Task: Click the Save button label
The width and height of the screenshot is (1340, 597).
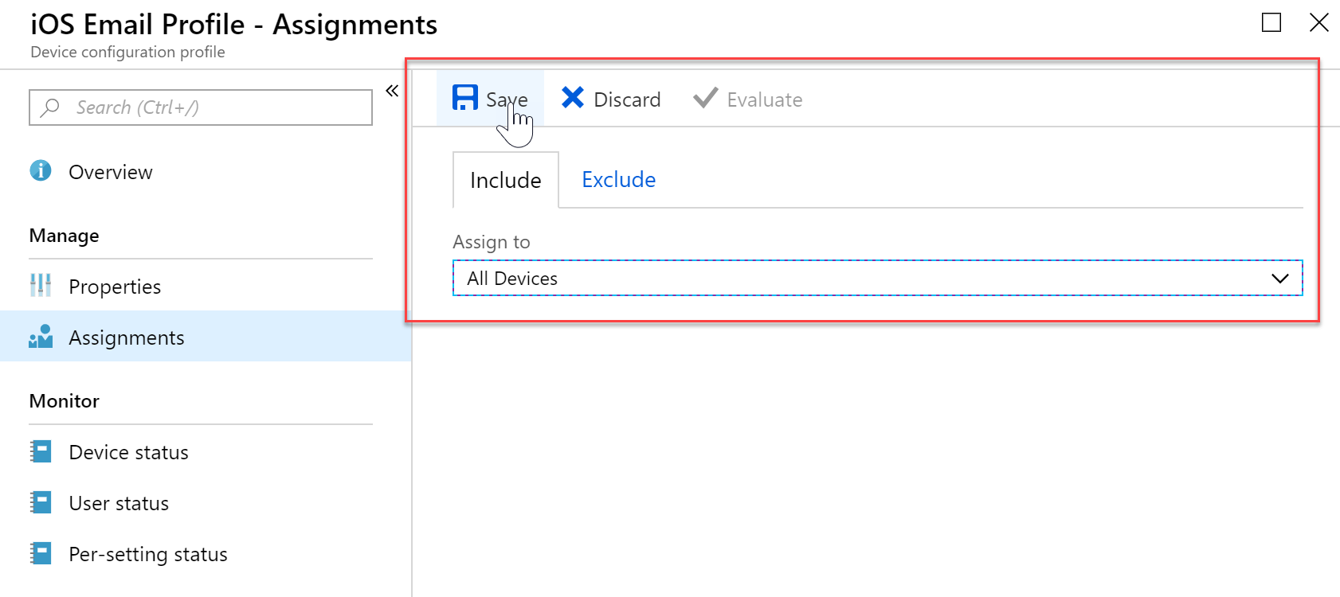Action: (x=507, y=99)
